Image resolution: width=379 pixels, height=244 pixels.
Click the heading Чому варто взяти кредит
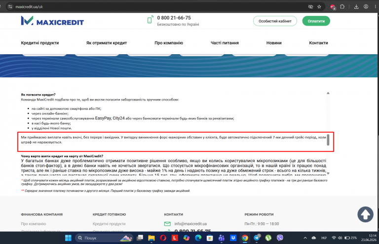(62, 156)
